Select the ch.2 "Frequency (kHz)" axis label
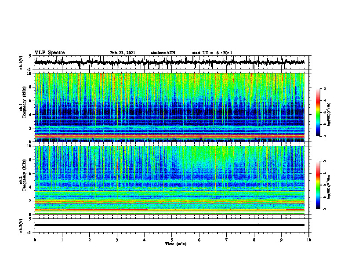Image resolution: width=348 pixels, height=269 pixels. [x=24, y=175]
